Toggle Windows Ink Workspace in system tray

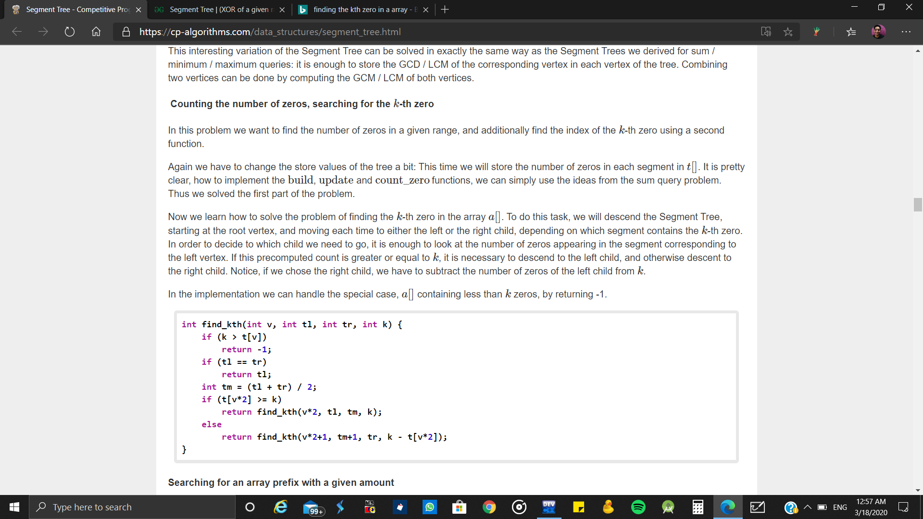[758, 507]
